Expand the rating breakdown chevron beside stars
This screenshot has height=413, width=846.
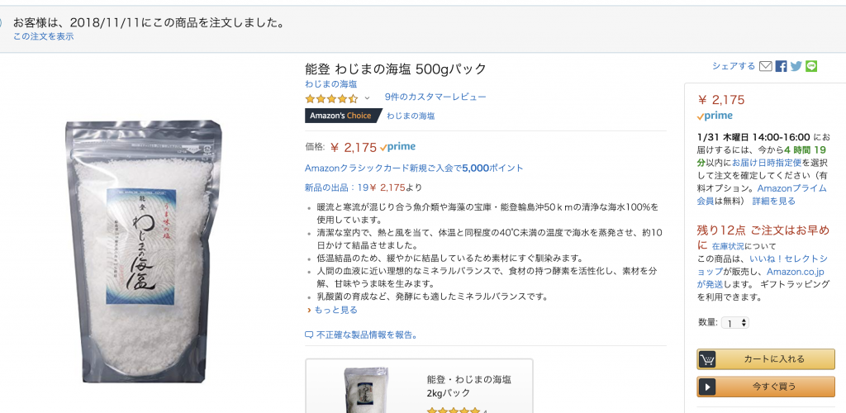(x=367, y=98)
